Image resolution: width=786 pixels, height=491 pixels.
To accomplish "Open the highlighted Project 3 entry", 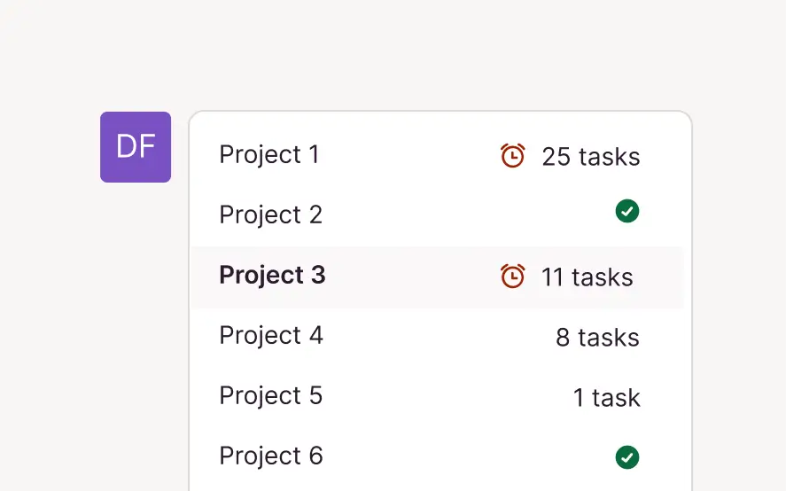I will pos(439,277).
